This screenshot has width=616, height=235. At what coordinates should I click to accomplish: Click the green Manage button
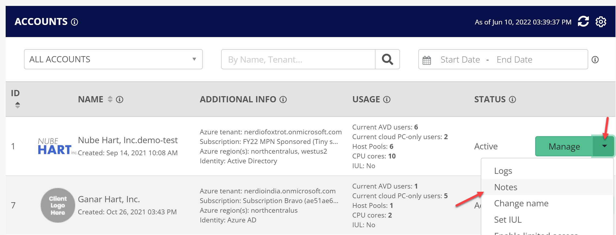(x=564, y=146)
